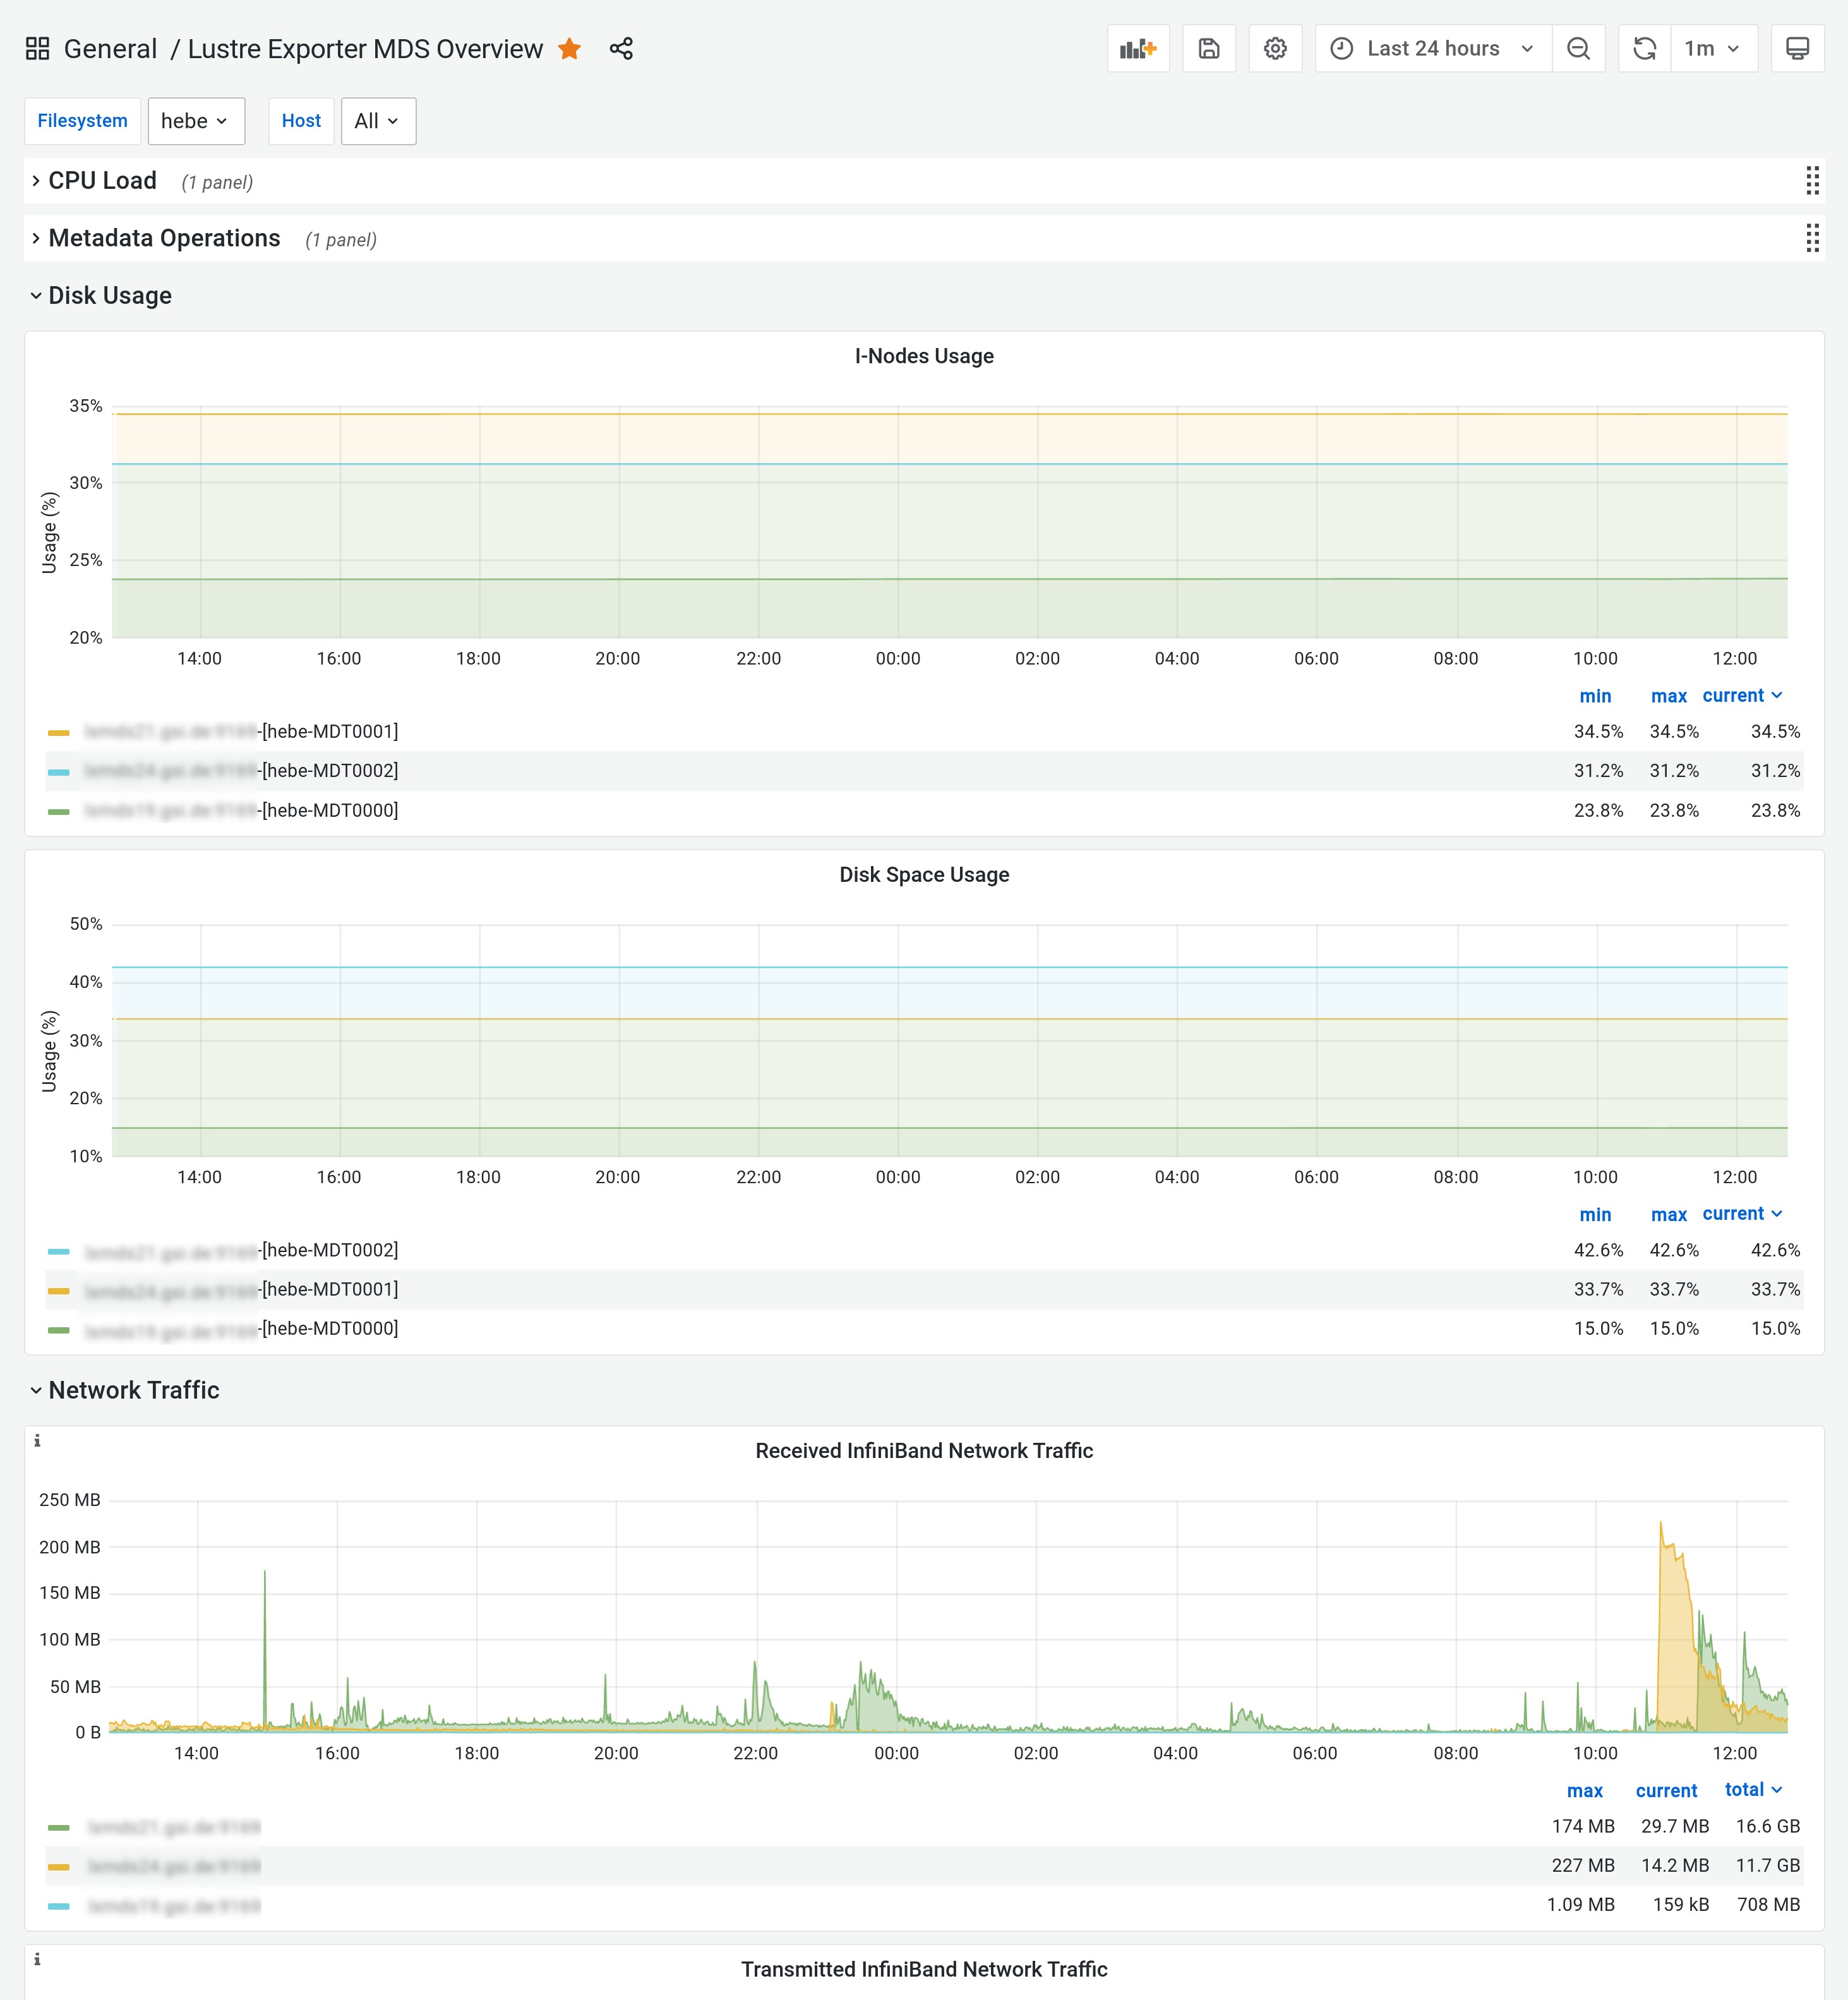Share the dashboard
Screen dimensions: 1848x2000
[621, 49]
